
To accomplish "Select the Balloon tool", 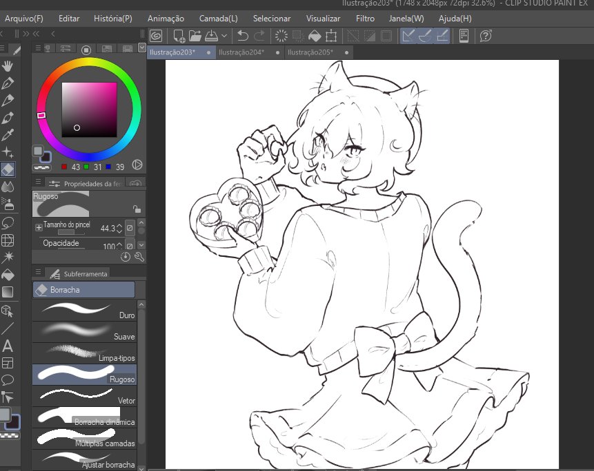I will [x=7, y=379].
